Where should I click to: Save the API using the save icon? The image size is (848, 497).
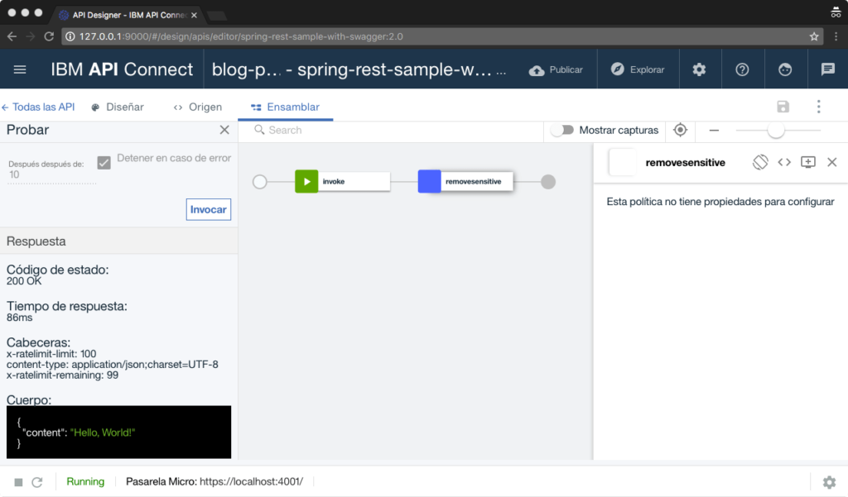pos(783,107)
